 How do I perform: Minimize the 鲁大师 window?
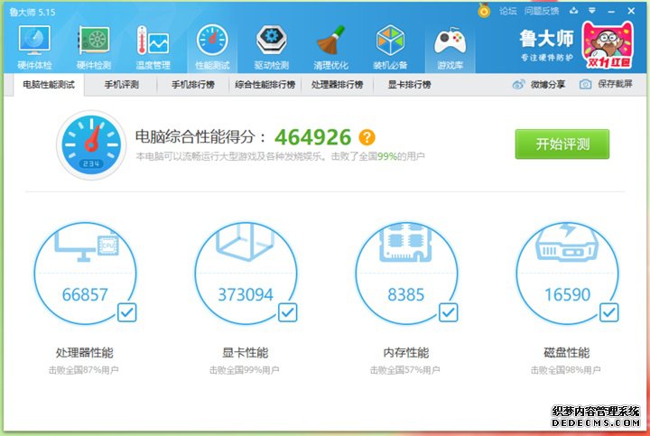pyautogui.click(x=611, y=11)
